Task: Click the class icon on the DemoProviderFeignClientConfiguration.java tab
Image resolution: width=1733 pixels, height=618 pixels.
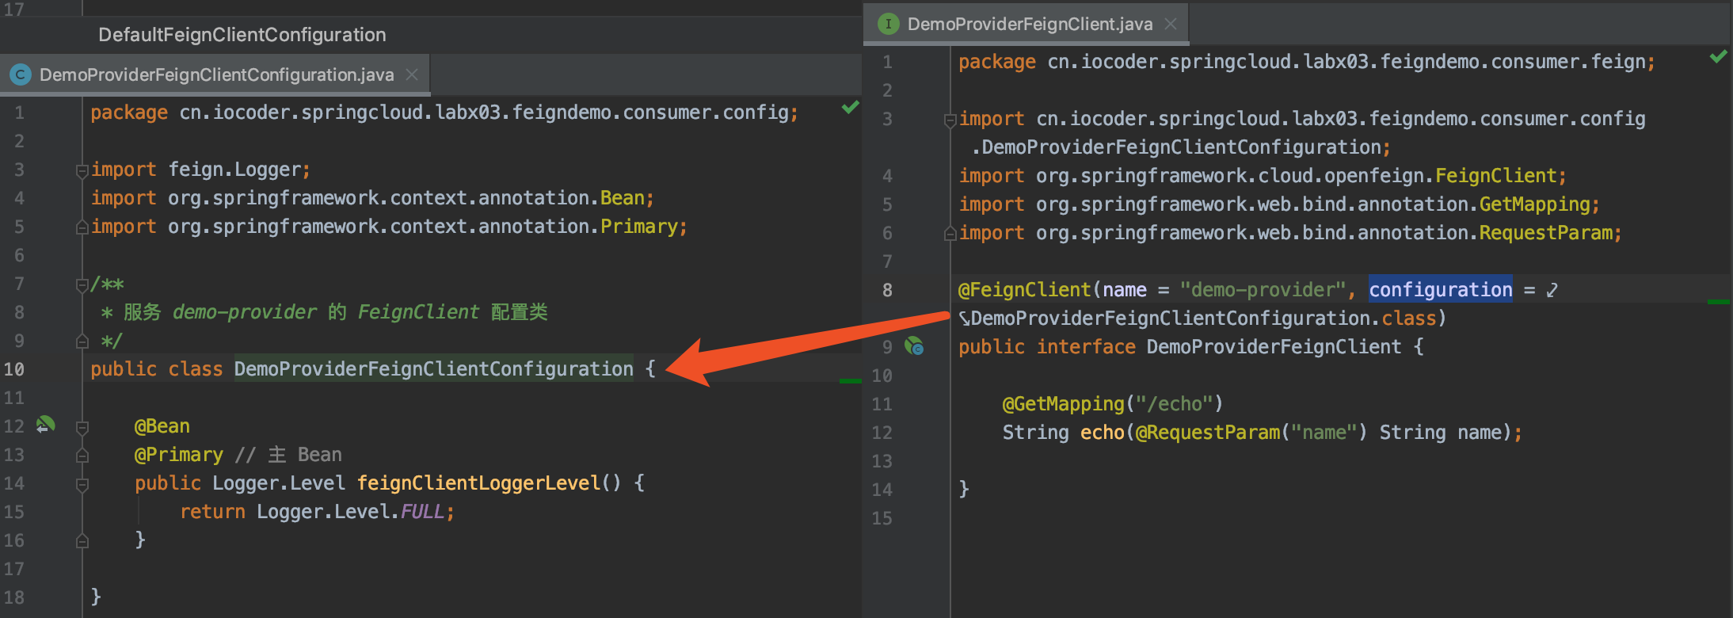Action: click(20, 74)
